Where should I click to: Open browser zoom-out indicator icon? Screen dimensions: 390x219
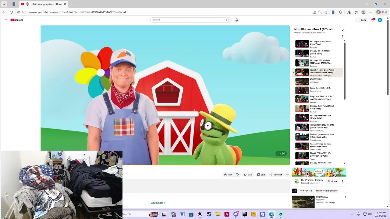pos(320,12)
